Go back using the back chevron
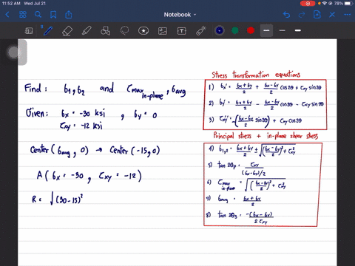This screenshot has width=355, height=266. [x=7, y=15]
